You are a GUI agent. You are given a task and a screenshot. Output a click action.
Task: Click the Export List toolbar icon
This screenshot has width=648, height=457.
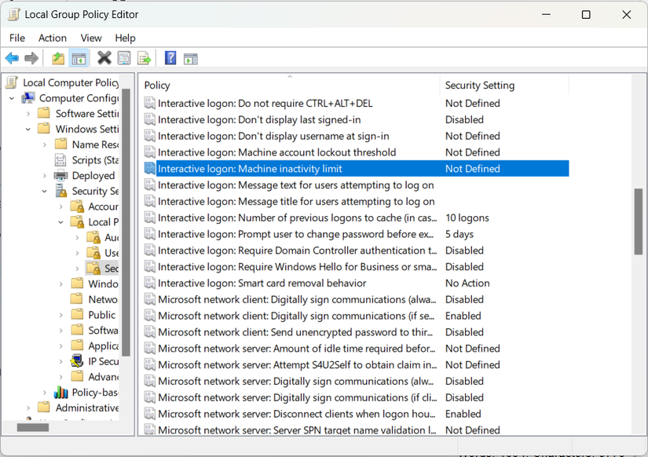tap(144, 57)
